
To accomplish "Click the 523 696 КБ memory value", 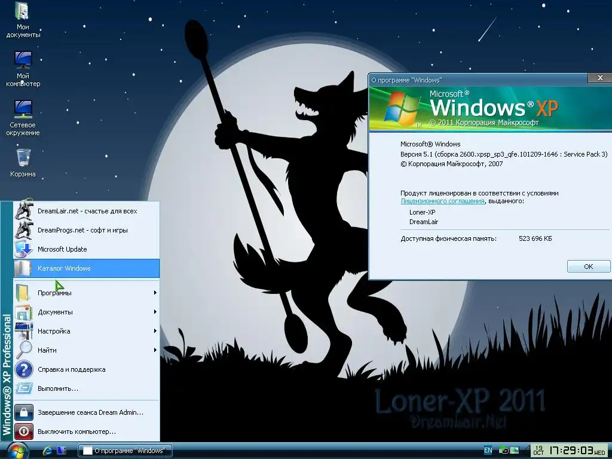I will (x=535, y=238).
